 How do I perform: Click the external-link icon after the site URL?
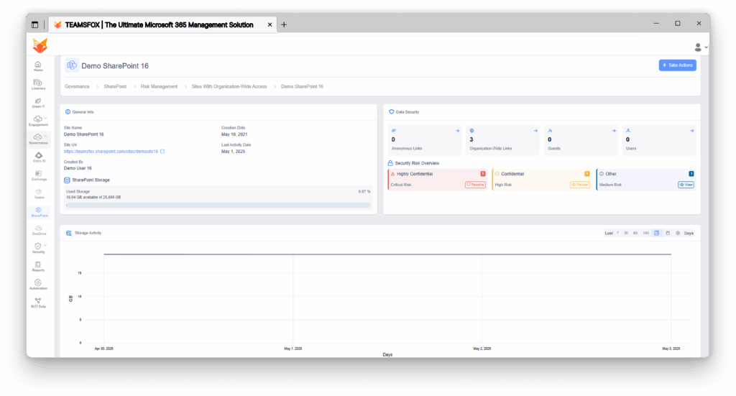coord(162,152)
